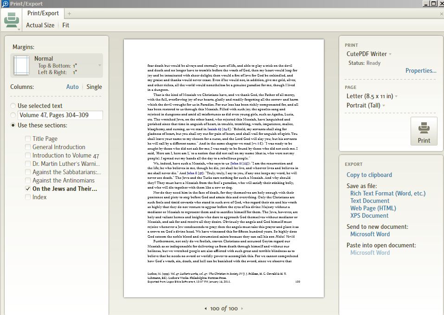Check the General Introduction section
The width and height of the screenshot is (444, 315).
tap(28, 147)
